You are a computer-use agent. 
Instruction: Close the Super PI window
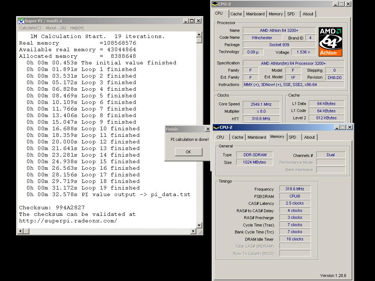point(198,21)
